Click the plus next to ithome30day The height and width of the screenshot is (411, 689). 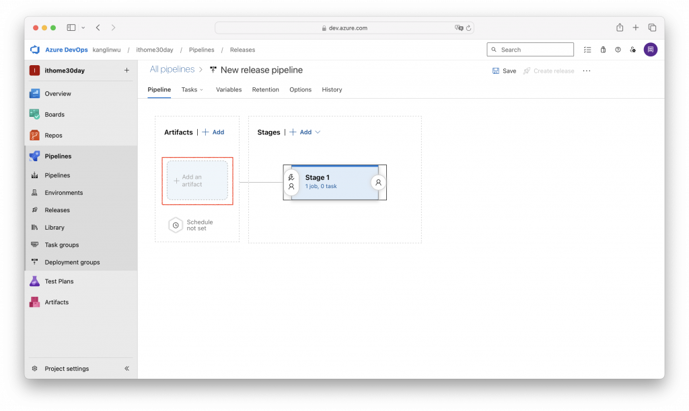tap(126, 71)
